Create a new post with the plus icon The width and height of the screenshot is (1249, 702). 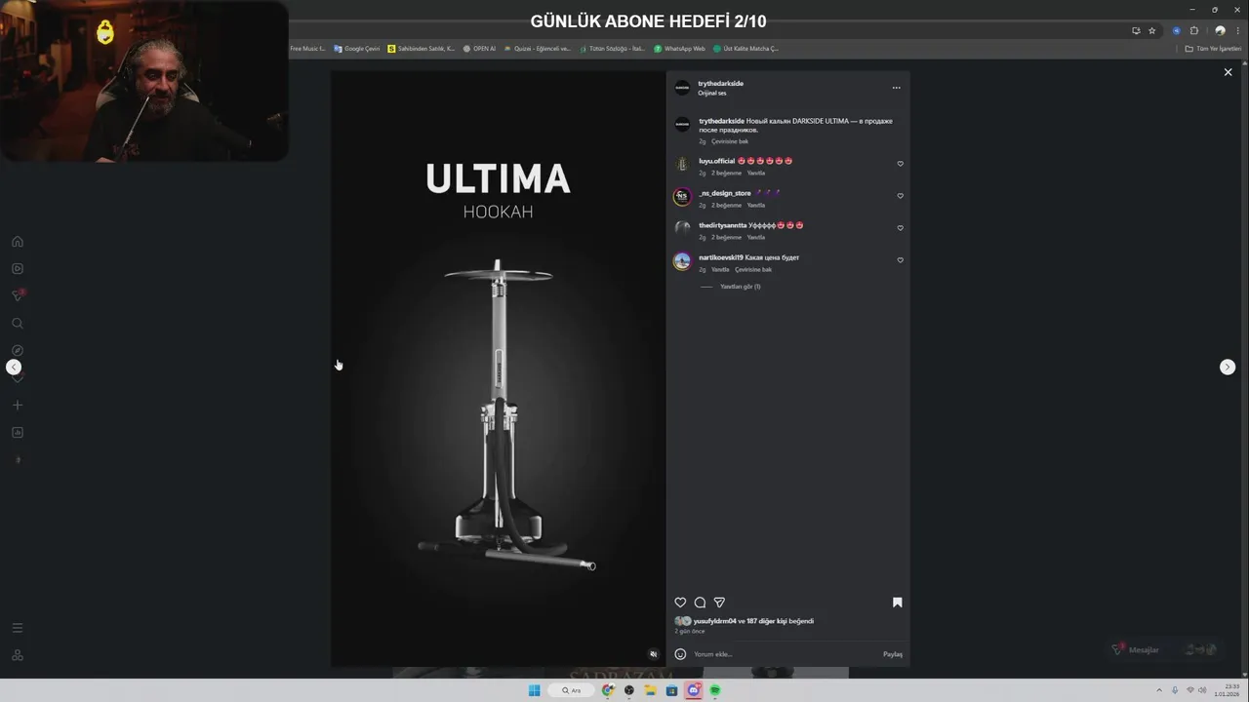(17, 405)
